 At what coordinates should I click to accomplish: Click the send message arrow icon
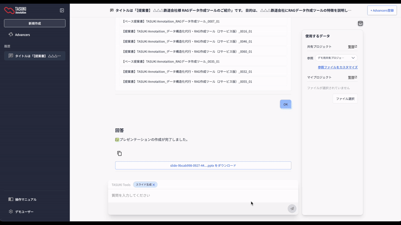pyautogui.click(x=292, y=209)
